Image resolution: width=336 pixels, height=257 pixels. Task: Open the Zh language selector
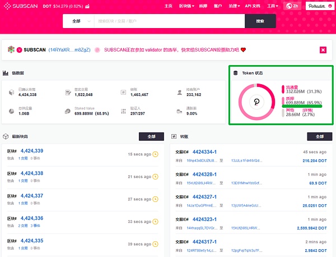(x=292, y=6)
